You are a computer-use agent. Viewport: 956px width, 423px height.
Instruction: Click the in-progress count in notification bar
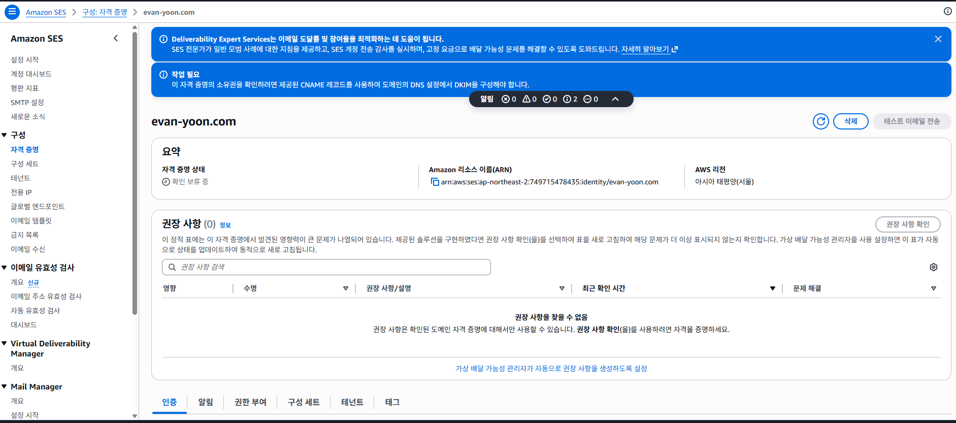(590, 99)
